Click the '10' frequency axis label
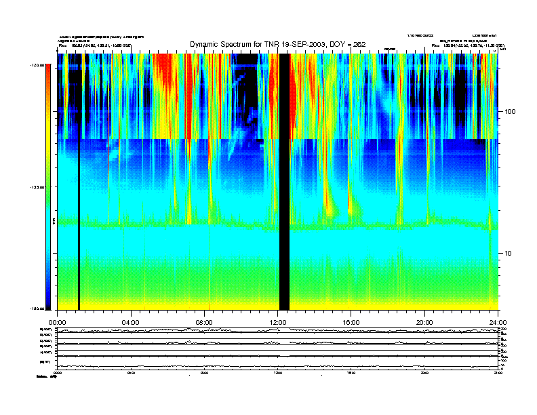This screenshot has height=415, width=537. [x=509, y=254]
